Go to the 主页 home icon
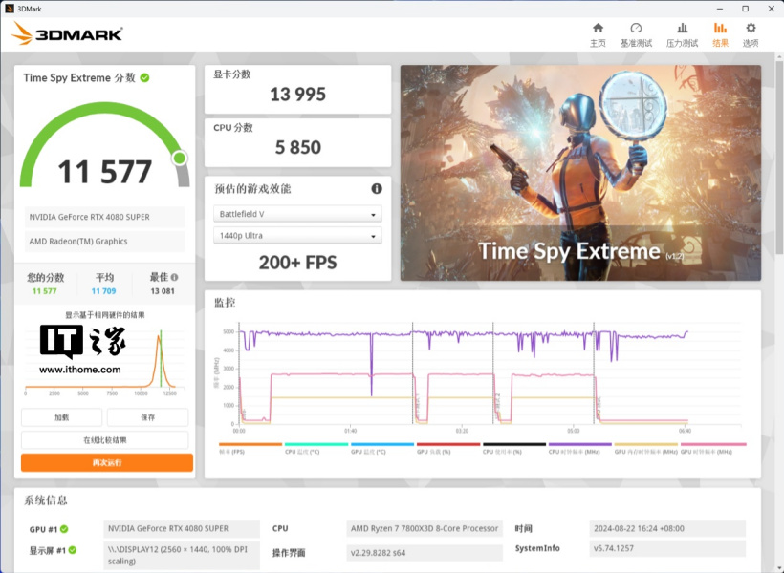784x573 pixels. click(598, 34)
